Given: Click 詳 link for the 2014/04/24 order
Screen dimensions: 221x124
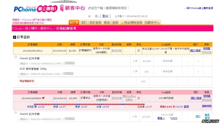Looking at the screenshot, I should pyautogui.click(x=139, y=98).
